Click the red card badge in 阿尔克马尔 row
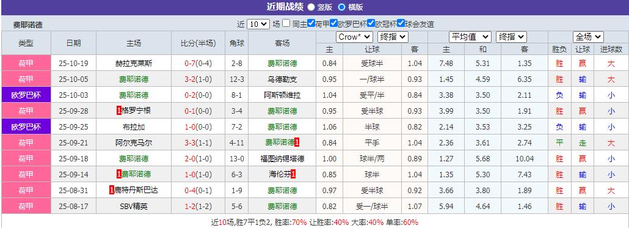Image resolution: width=629 pixels, height=228 pixels. [296, 142]
